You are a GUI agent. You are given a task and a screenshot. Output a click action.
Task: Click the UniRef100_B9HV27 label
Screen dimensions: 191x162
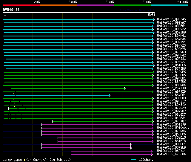tap(171, 62)
